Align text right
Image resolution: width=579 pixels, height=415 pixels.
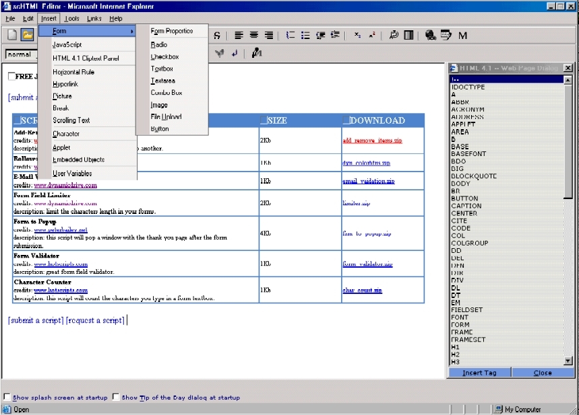click(269, 36)
